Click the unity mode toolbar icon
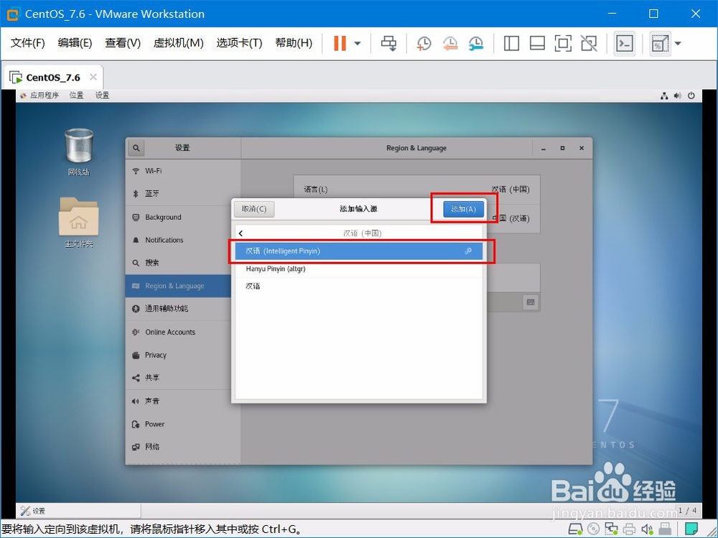Screen dimensions: 718x538 coord(589,44)
